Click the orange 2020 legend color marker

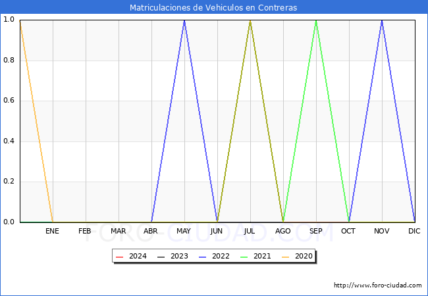[286, 257]
